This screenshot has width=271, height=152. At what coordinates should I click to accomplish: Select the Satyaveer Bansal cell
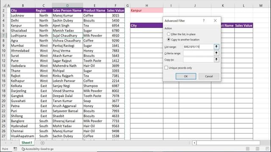(67, 111)
